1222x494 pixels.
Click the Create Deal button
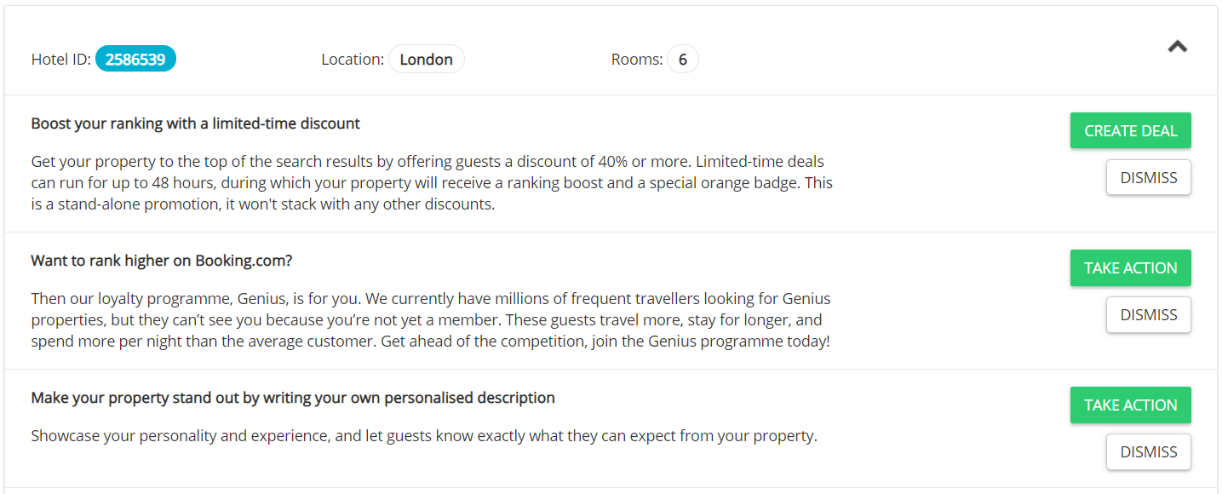(x=1130, y=131)
